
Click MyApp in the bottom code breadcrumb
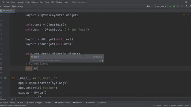pos(3,99)
